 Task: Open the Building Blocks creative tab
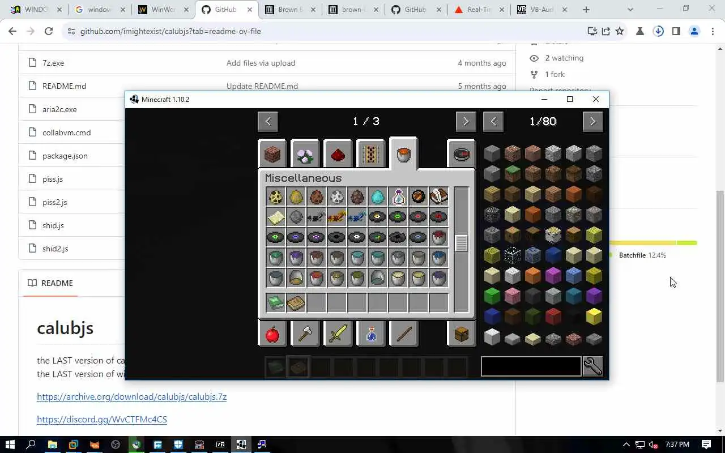click(x=272, y=154)
